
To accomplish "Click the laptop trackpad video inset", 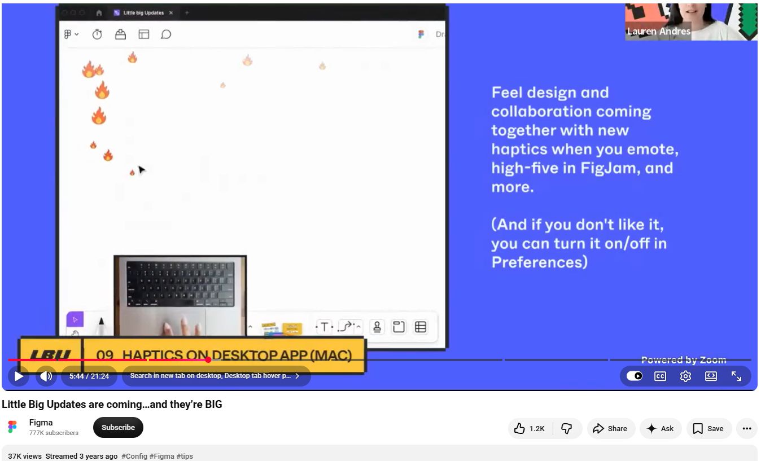I will 180,296.
